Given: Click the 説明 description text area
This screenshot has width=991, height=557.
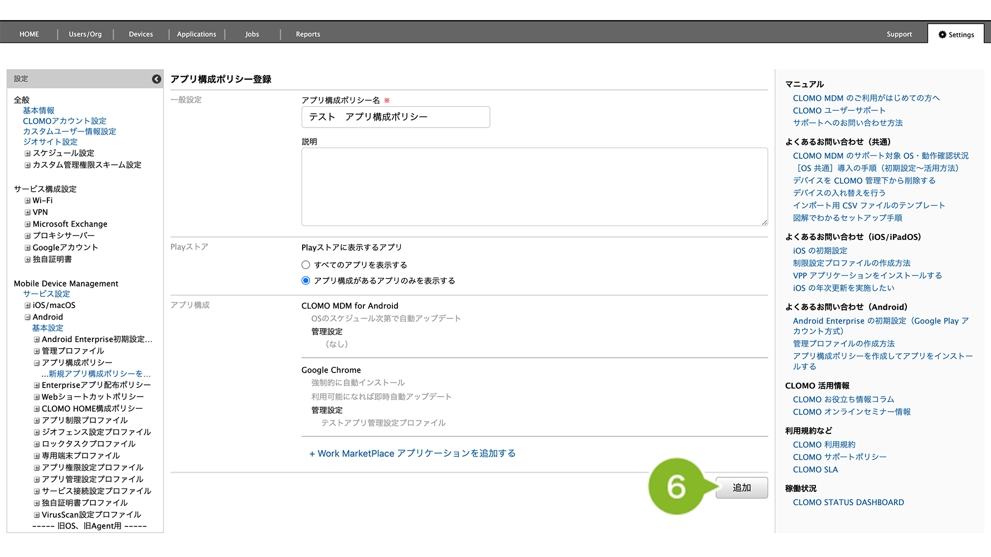Looking at the screenshot, I should pyautogui.click(x=534, y=187).
